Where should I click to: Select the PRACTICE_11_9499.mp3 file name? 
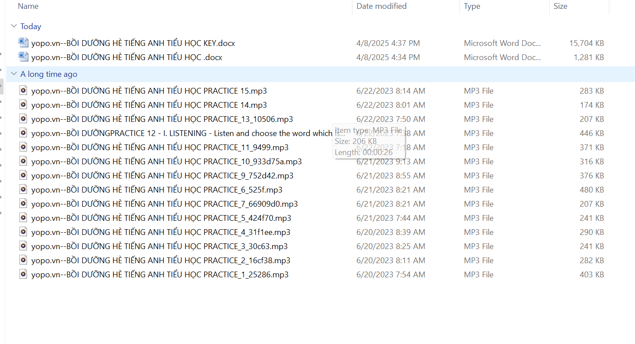(x=160, y=147)
